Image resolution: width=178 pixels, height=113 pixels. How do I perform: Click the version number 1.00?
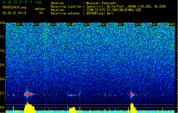(38, 3)
